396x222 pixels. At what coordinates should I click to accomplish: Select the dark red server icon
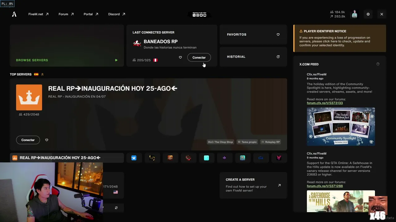tap(188, 158)
